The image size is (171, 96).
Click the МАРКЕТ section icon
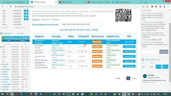click(1, 34)
